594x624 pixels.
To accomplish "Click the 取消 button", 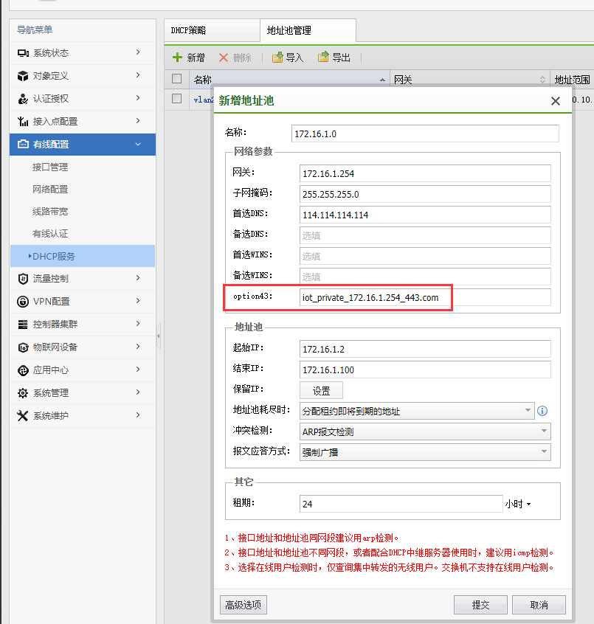I will [539, 605].
